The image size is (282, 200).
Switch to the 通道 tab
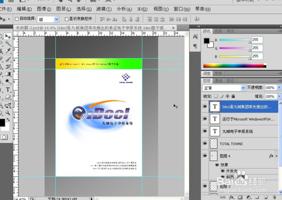point(218,81)
